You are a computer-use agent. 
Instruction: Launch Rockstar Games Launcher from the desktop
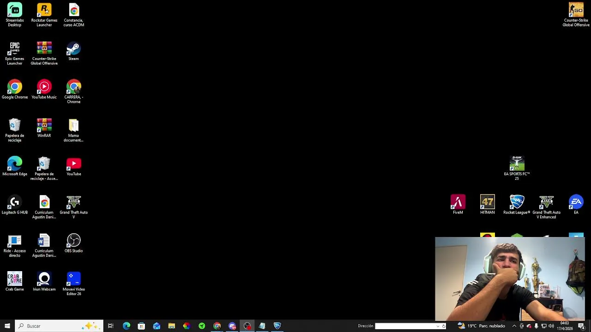[44, 15]
